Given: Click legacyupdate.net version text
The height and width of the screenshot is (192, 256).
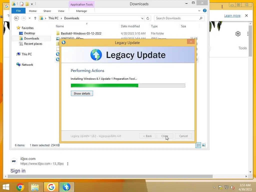Looking at the screenshot, I should click(96, 136).
